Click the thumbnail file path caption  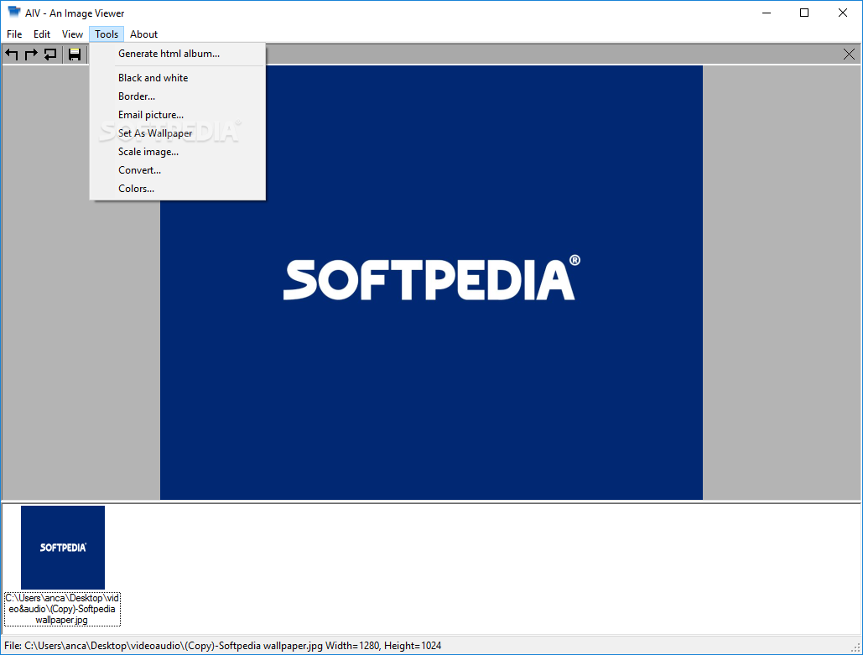[62, 609]
